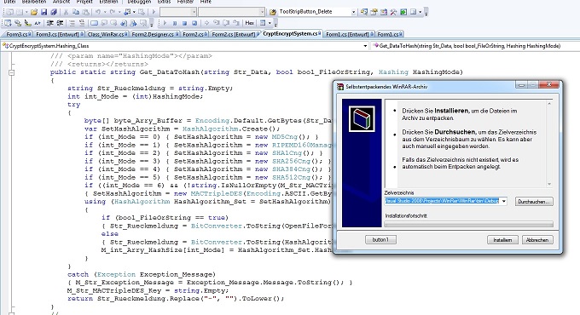This screenshot has width=580, height=315.
Task: Switch to the Class_WinRar.cs tab
Action: (107, 34)
